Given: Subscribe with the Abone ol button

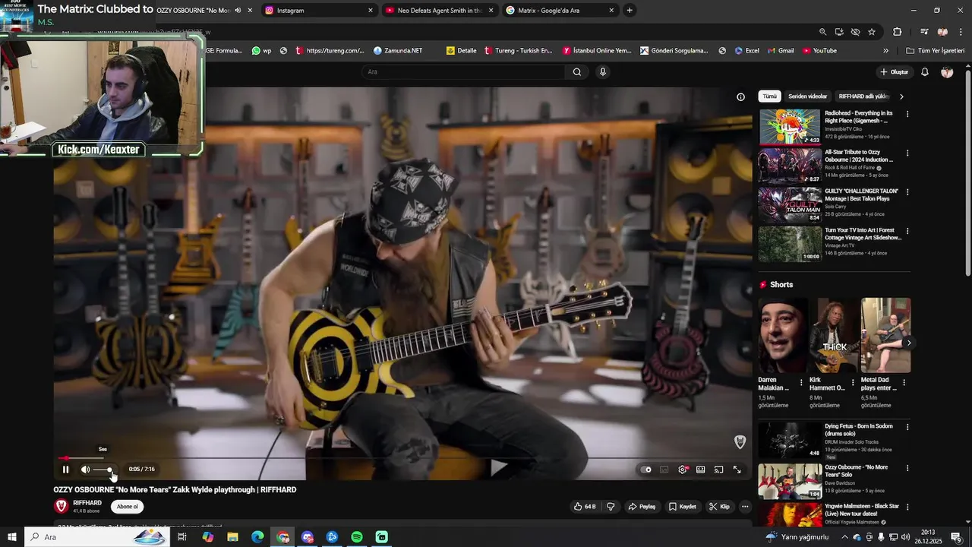Looking at the screenshot, I should (x=127, y=507).
